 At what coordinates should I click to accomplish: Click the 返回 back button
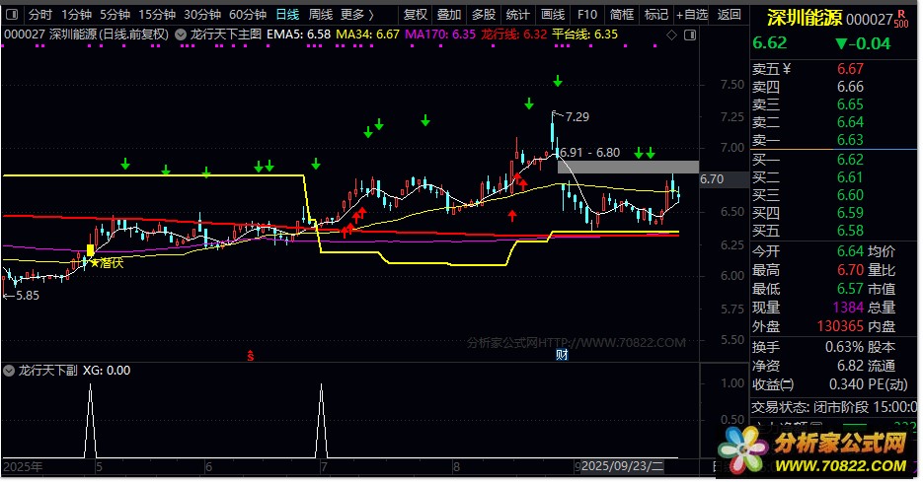(730, 15)
